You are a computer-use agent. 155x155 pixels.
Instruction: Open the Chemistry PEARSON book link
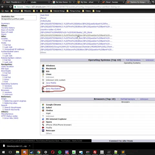(77, 47)
